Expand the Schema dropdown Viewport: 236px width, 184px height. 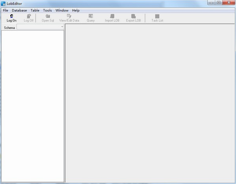[x=40, y=27]
